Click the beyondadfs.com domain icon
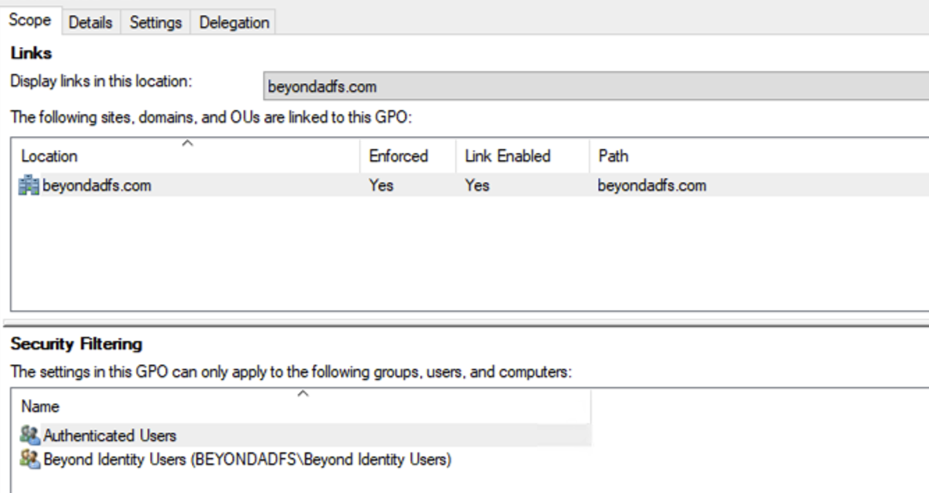 pos(29,186)
